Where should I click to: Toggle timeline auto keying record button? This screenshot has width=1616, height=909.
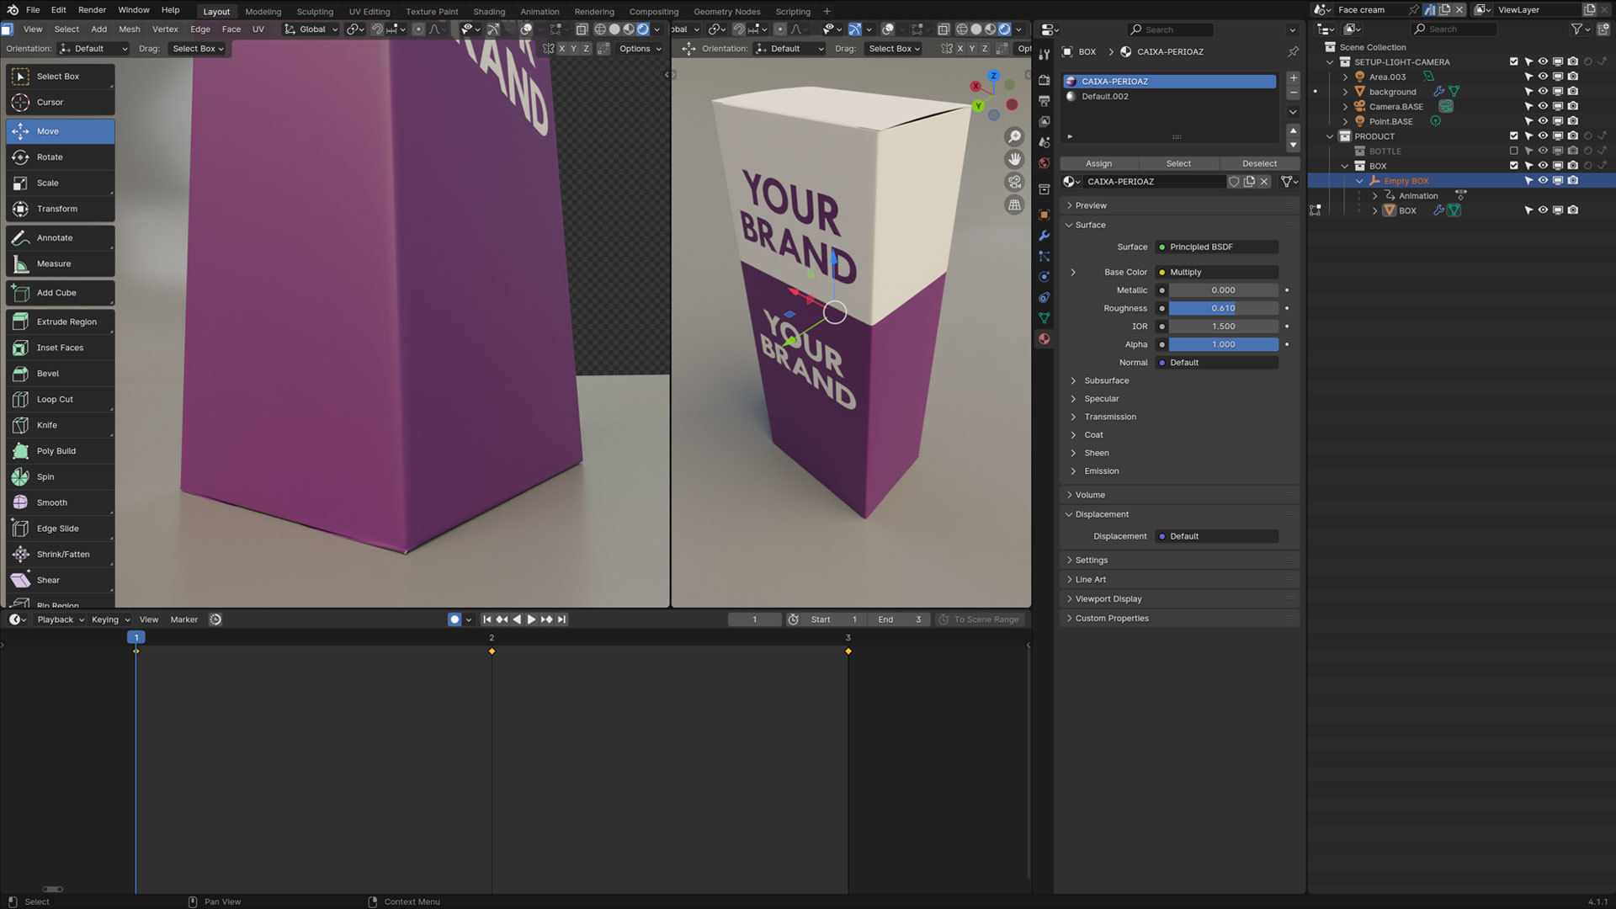pos(454,619)
